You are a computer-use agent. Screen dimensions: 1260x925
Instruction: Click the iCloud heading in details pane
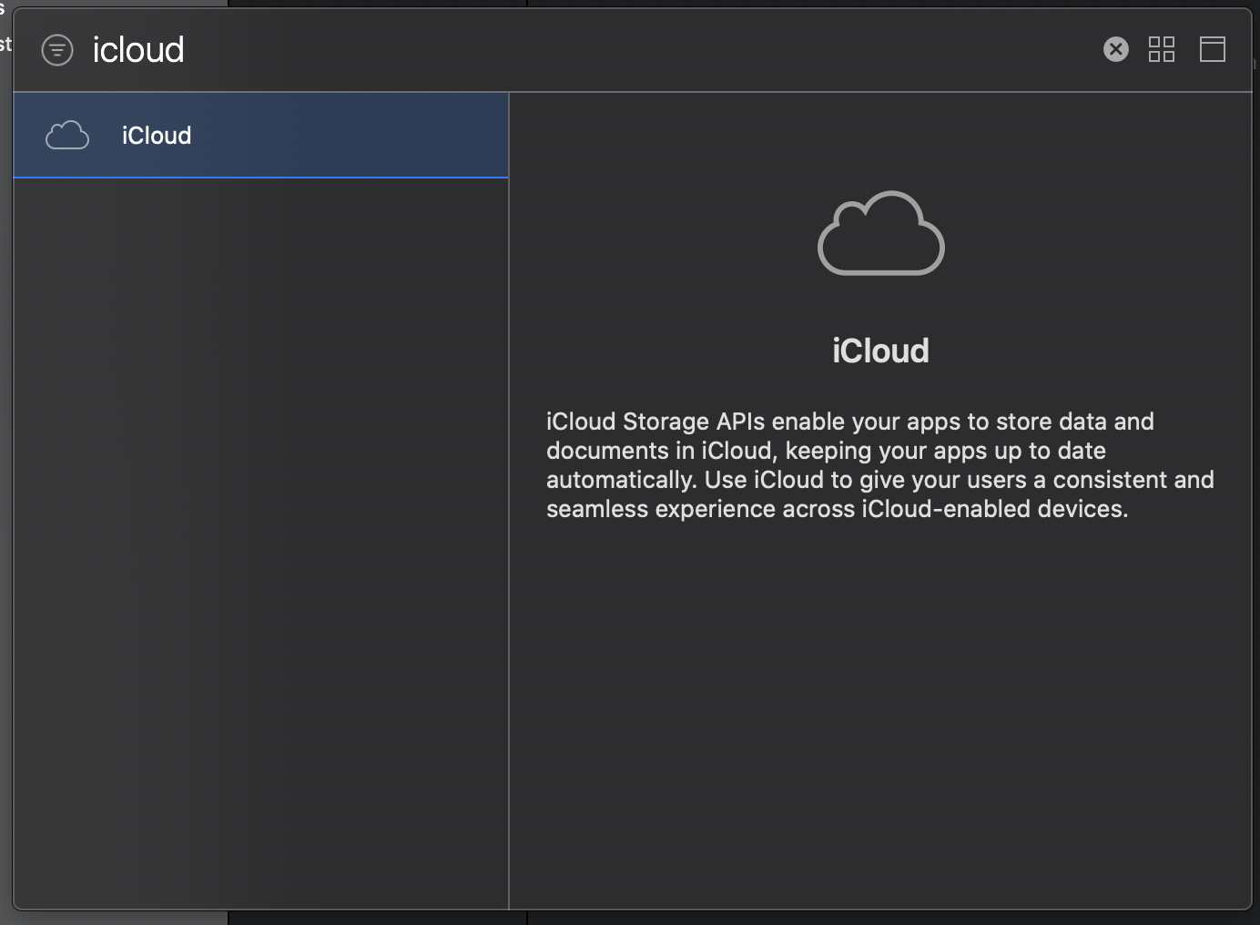[880, 351]
